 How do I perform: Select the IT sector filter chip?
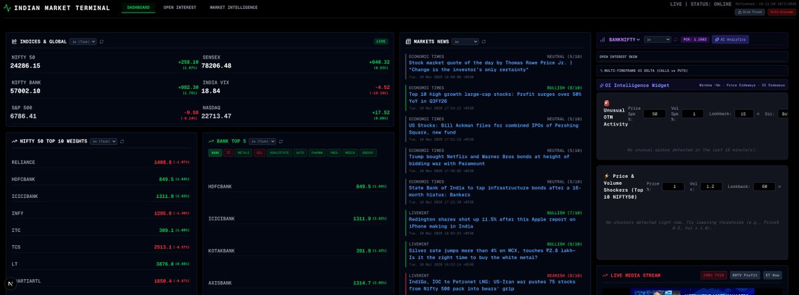click(229, 153)
